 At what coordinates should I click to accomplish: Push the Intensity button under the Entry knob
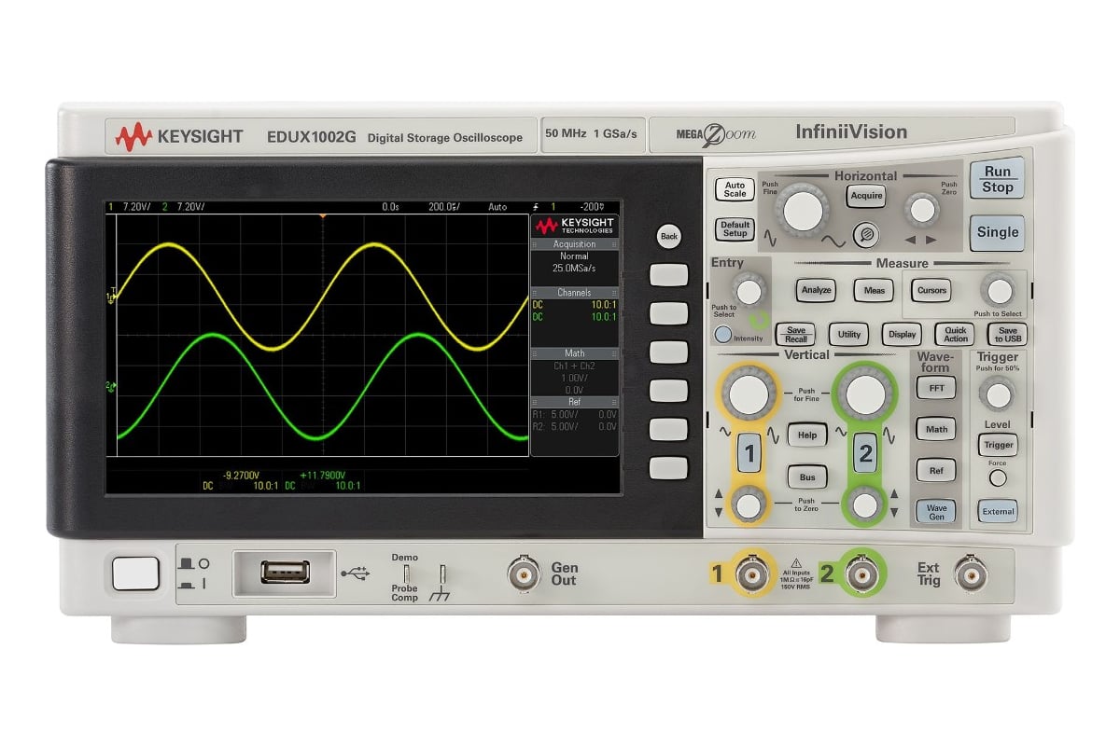click(x=722, y=336)
